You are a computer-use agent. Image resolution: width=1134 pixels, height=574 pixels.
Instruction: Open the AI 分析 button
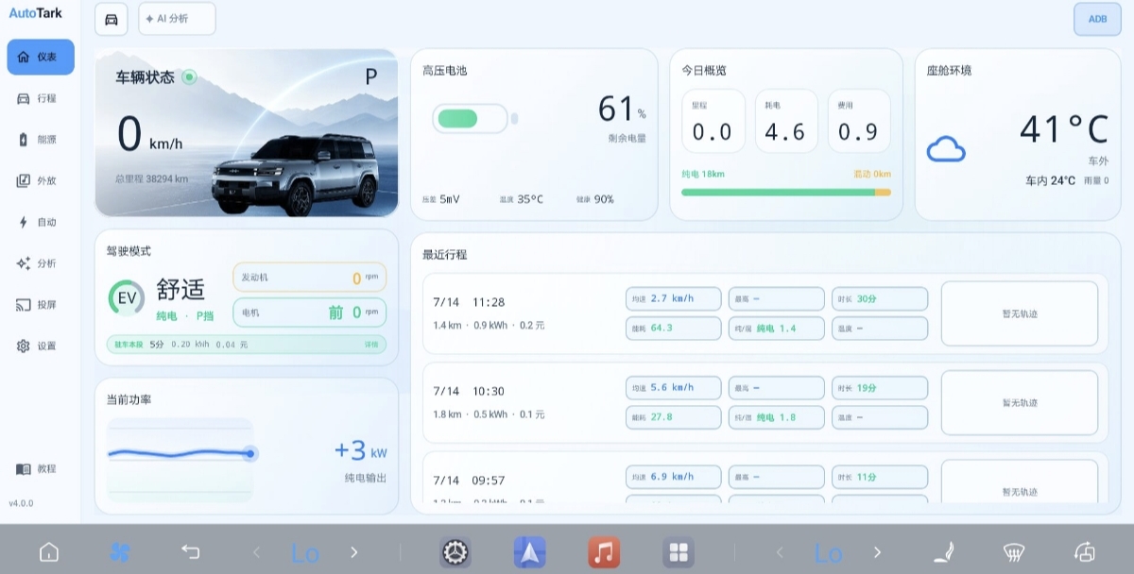click(x=177, y=19)
